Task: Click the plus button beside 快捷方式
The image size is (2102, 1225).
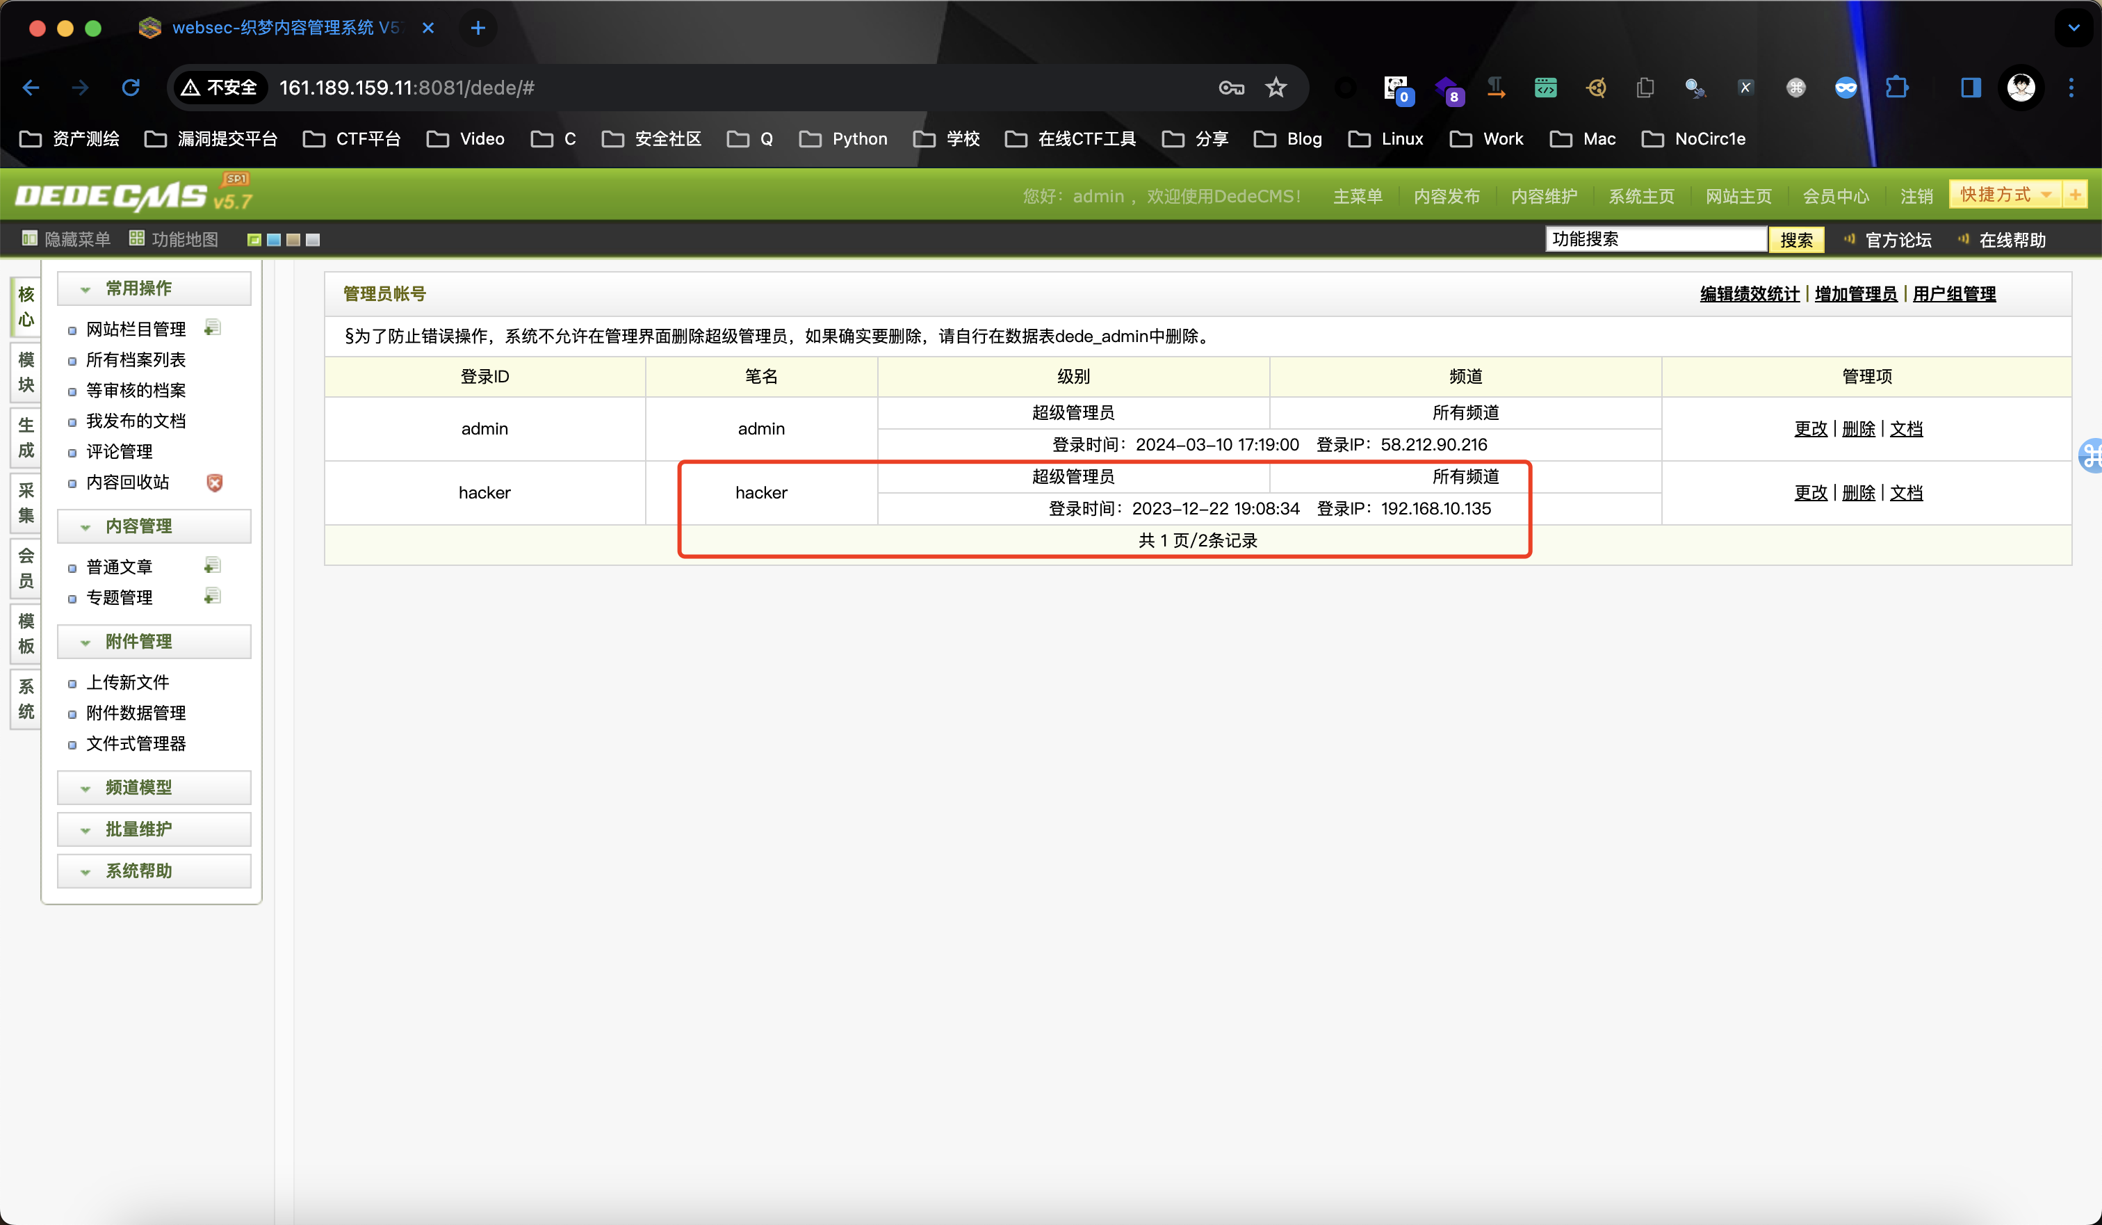Action: click(2074, 195)
